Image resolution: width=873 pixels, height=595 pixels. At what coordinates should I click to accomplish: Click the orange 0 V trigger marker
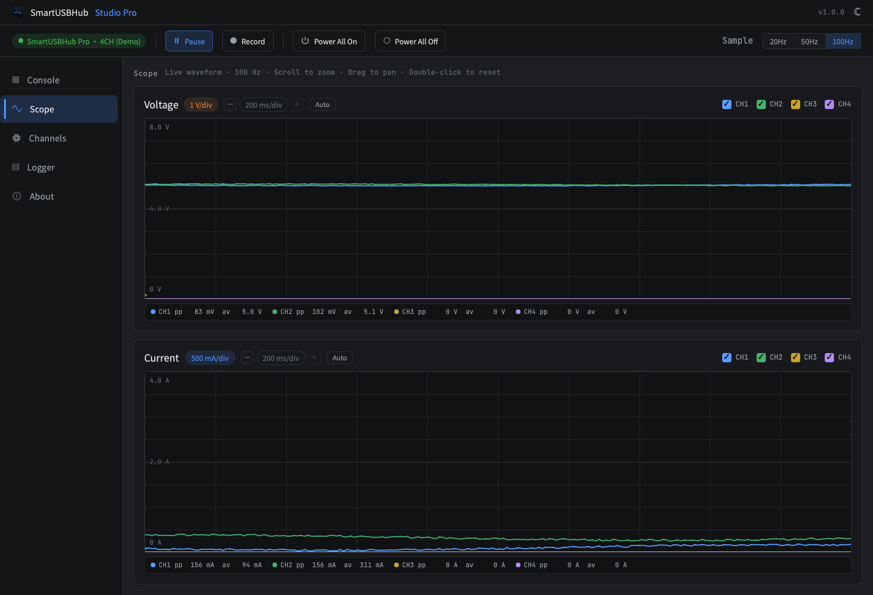pos(145,295)
